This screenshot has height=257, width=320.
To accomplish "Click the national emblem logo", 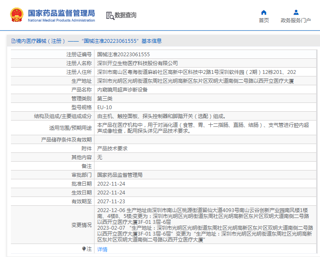I will click(x=17, y=15).
